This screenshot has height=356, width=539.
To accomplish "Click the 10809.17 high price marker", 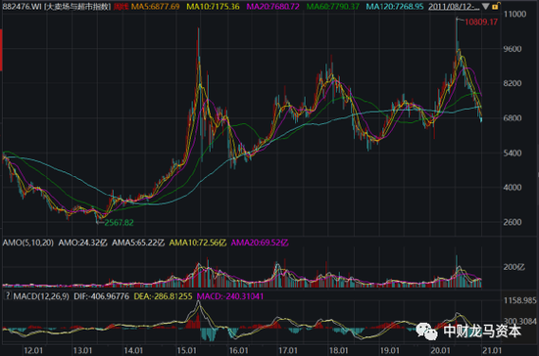I will click(x=481, y=22).
